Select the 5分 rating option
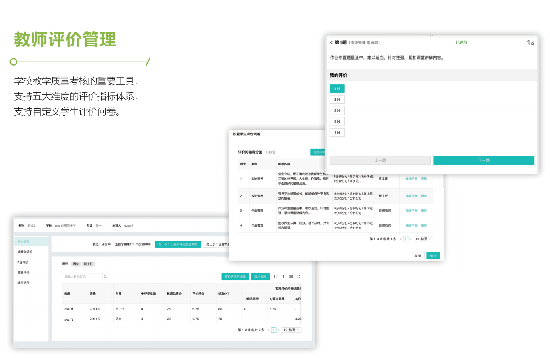Viewport: 550px width, 358px height. 337,89
